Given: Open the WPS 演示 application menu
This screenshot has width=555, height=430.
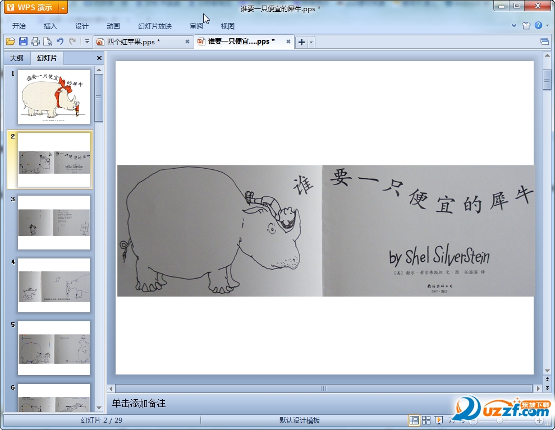Looking at the screenshot, I should coord(32,7).
